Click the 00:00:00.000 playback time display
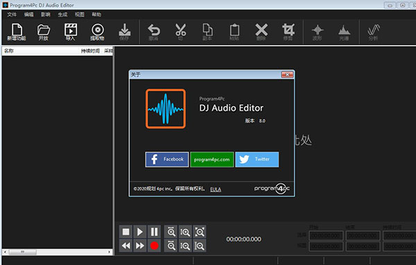The image size is (416, 265). [x=243, y=239]
